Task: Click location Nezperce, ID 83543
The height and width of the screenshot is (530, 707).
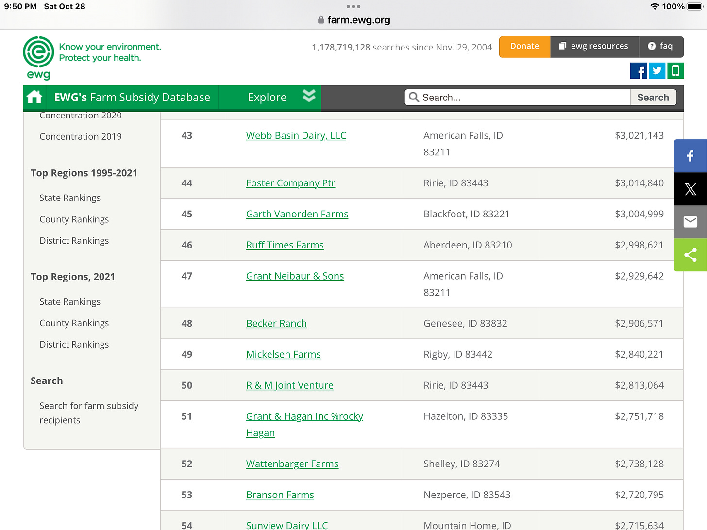Action: (467, 495)
